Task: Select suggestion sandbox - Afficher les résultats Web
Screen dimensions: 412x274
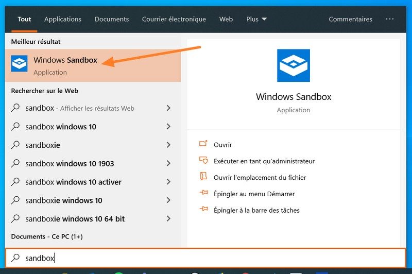Action: coord(80,108)
